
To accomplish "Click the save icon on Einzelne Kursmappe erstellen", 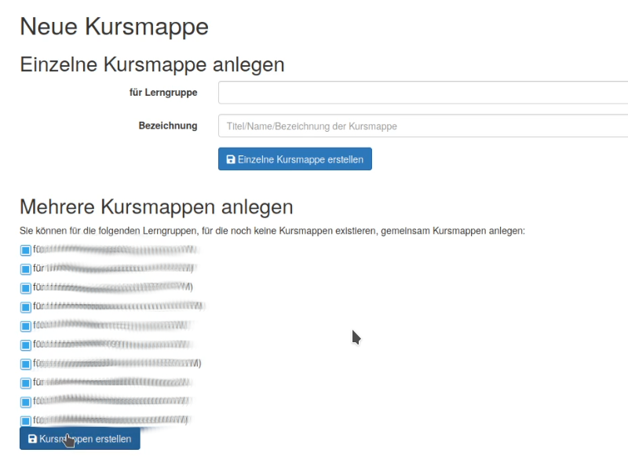I will 231,159.
